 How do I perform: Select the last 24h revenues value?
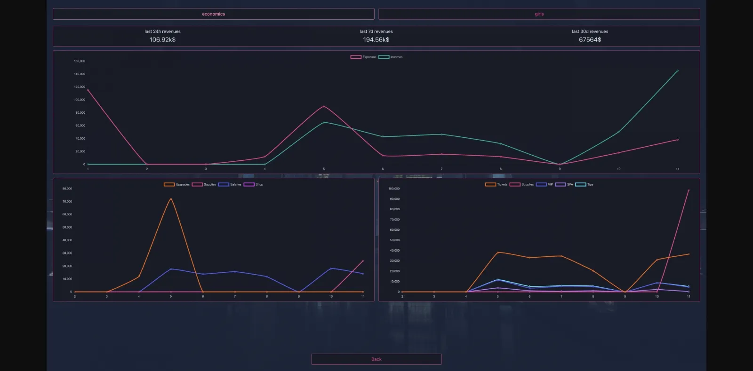[162, 40]
